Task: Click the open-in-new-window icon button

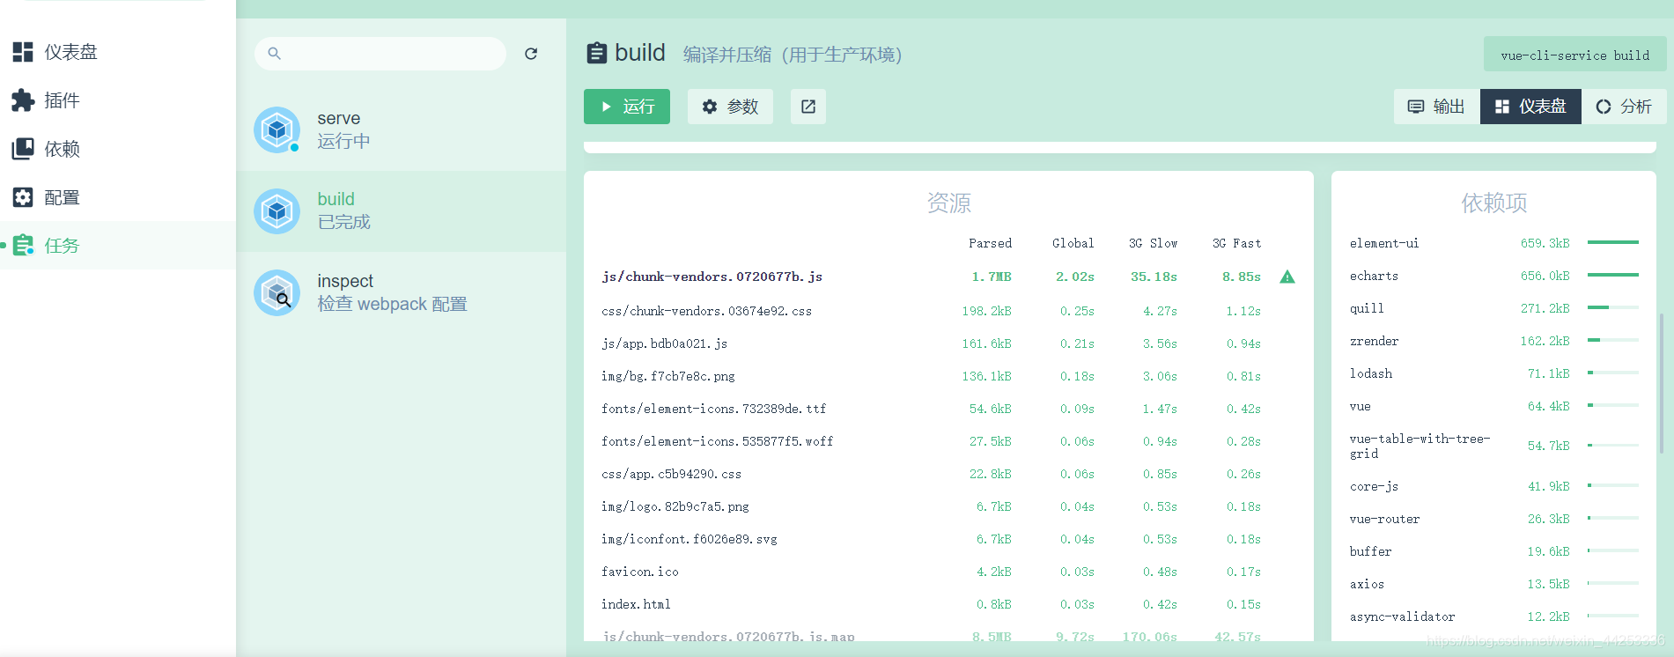Action: 808,107
